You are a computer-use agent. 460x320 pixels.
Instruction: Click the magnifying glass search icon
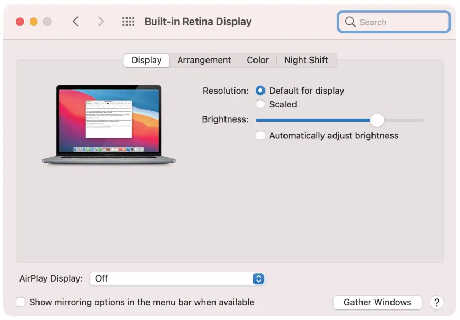click(350, 22)
